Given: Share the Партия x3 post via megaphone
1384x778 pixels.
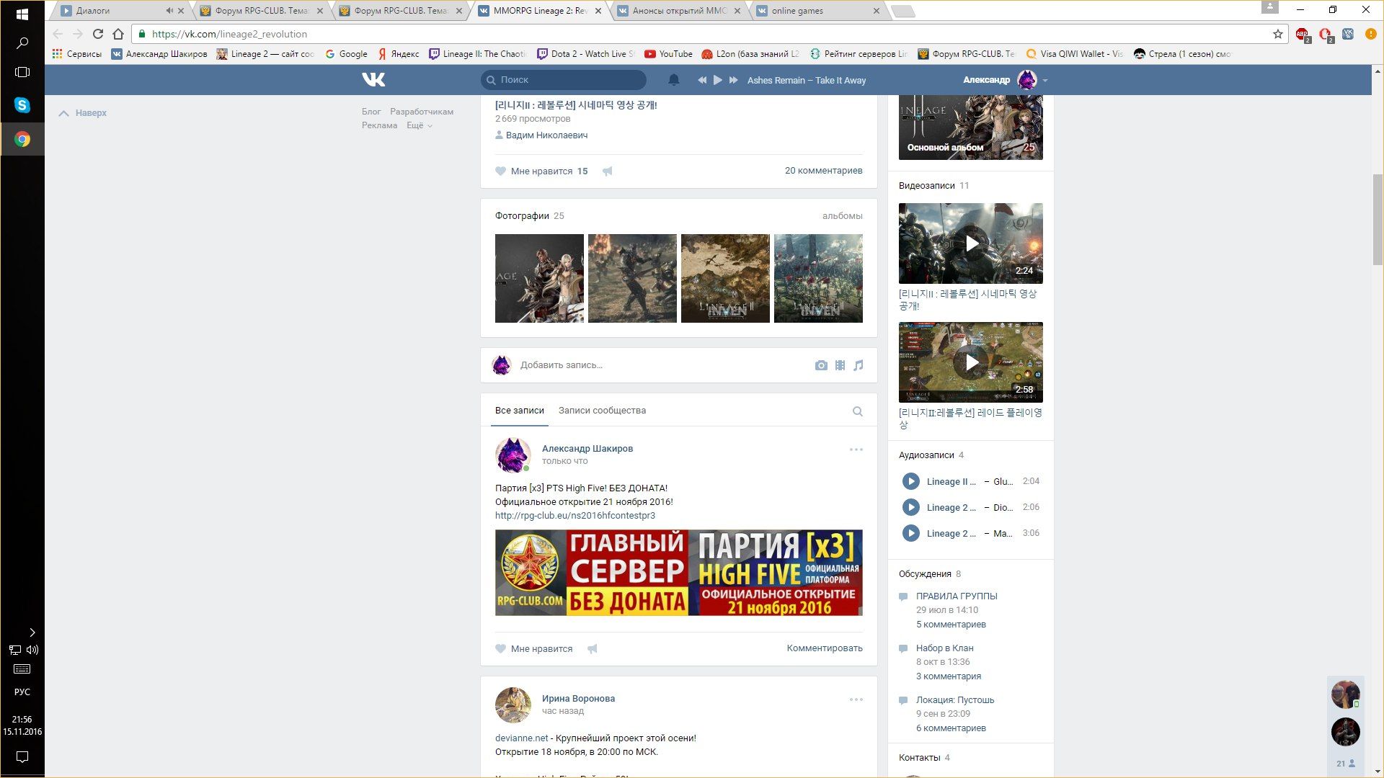Looking at the screenshot, I should click(x=593, y=649).
